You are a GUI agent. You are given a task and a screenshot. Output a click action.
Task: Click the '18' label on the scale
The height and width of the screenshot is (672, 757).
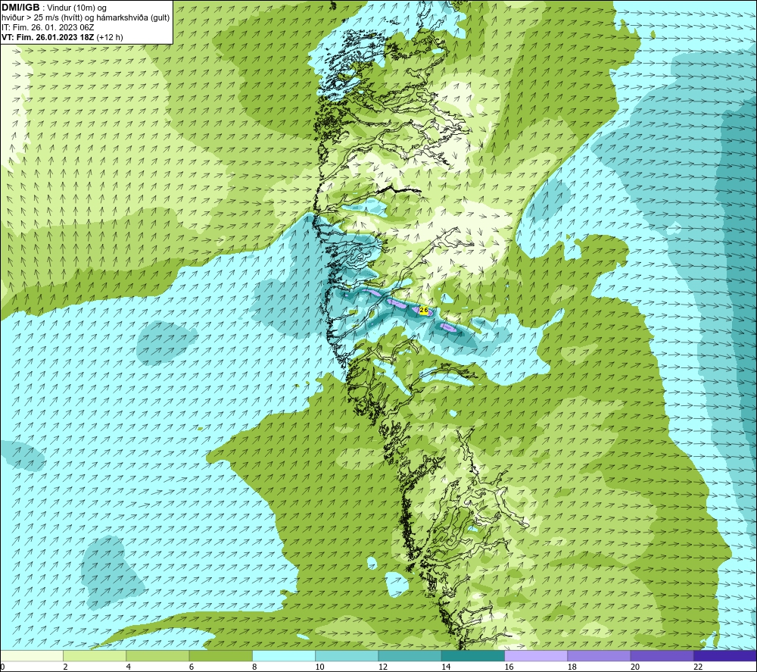coord(572,667)
